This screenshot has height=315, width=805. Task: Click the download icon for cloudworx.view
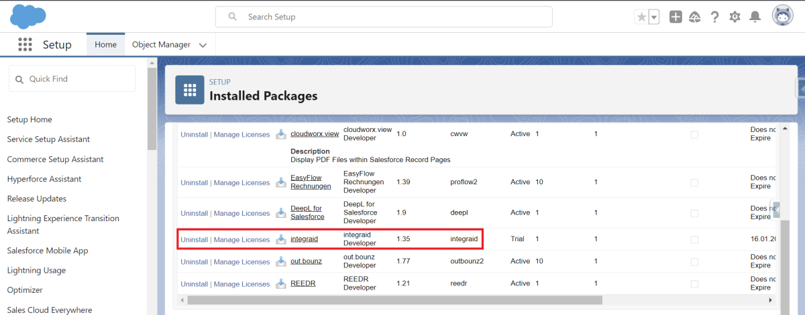[281, 134]
